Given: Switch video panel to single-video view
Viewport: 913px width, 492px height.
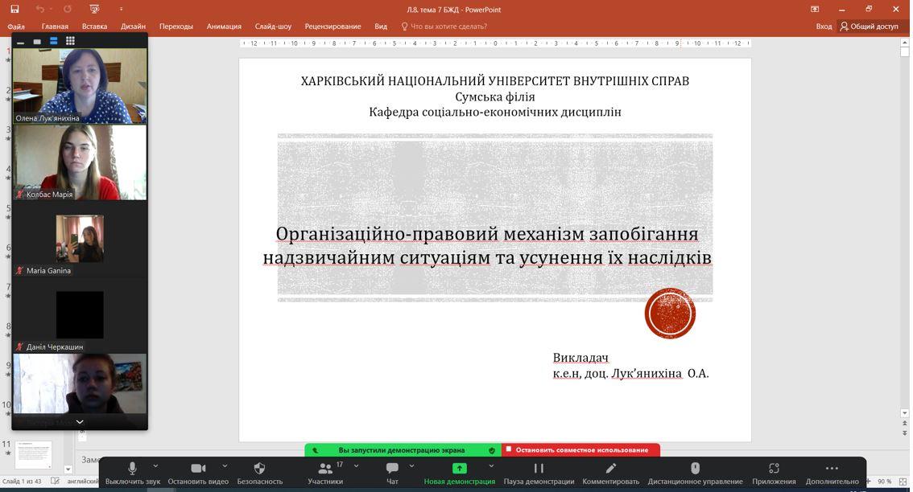Looking at the screenshot, I should (x=37, y=41).
